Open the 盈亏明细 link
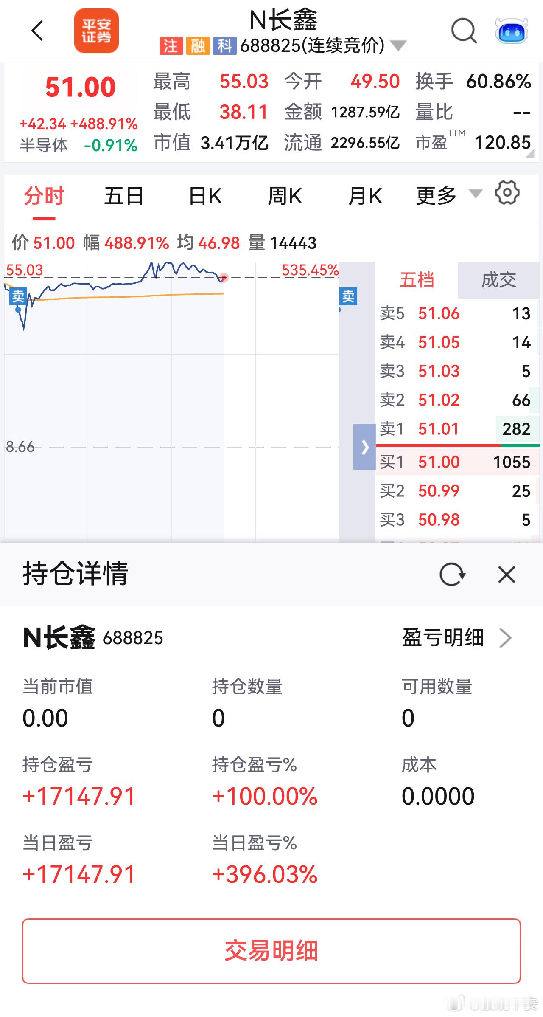Viewport: 543px width, 1017px height. tap(443, 638)
